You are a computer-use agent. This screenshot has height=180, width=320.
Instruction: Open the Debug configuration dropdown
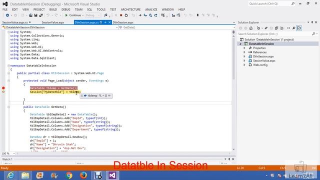92,15
